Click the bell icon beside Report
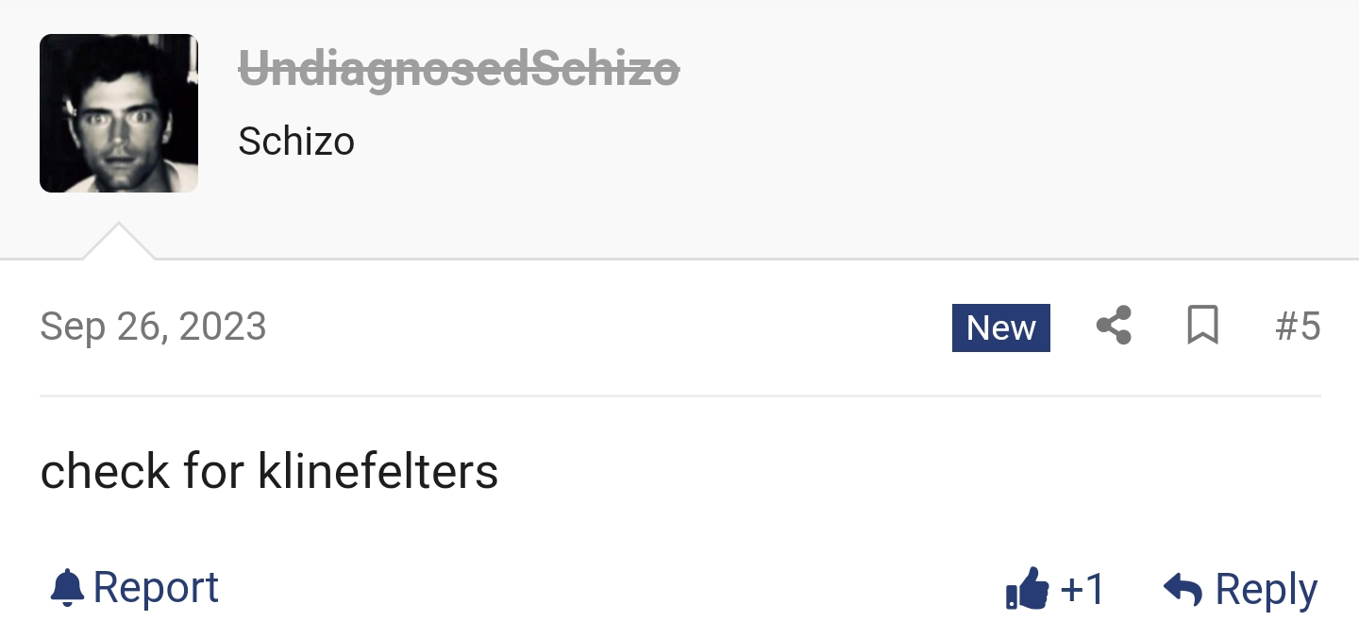 coord(66,588)
